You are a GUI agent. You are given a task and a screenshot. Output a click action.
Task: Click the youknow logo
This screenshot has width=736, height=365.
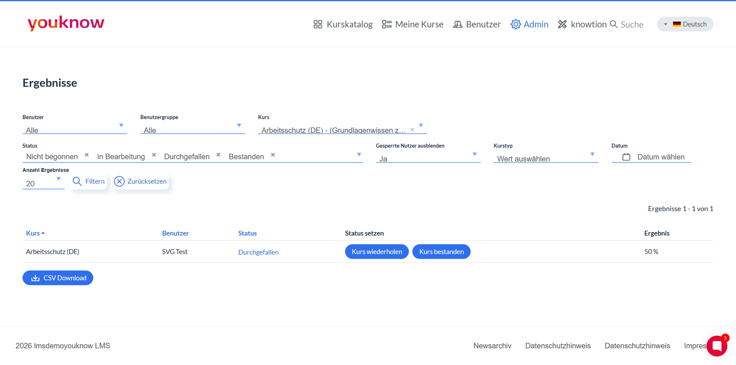pyautogui.click(x=66, y=23)
